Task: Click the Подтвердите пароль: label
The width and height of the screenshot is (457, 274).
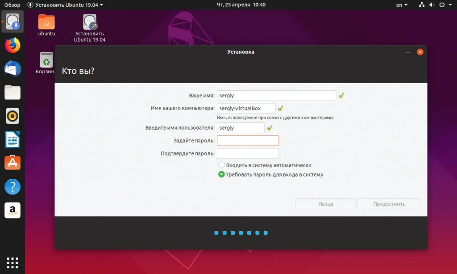Action: click(x=188, y=153)
